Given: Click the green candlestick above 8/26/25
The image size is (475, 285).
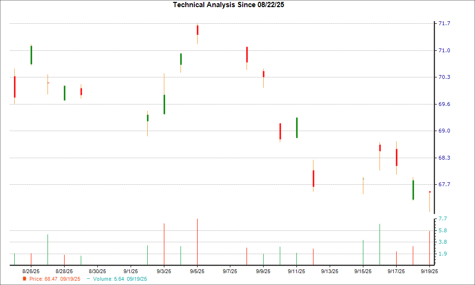Looking at the screenshot, I should tap(31, 55).
